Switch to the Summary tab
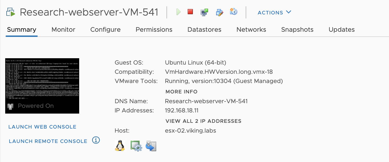The image size is (389, 162). click(22, 29)
